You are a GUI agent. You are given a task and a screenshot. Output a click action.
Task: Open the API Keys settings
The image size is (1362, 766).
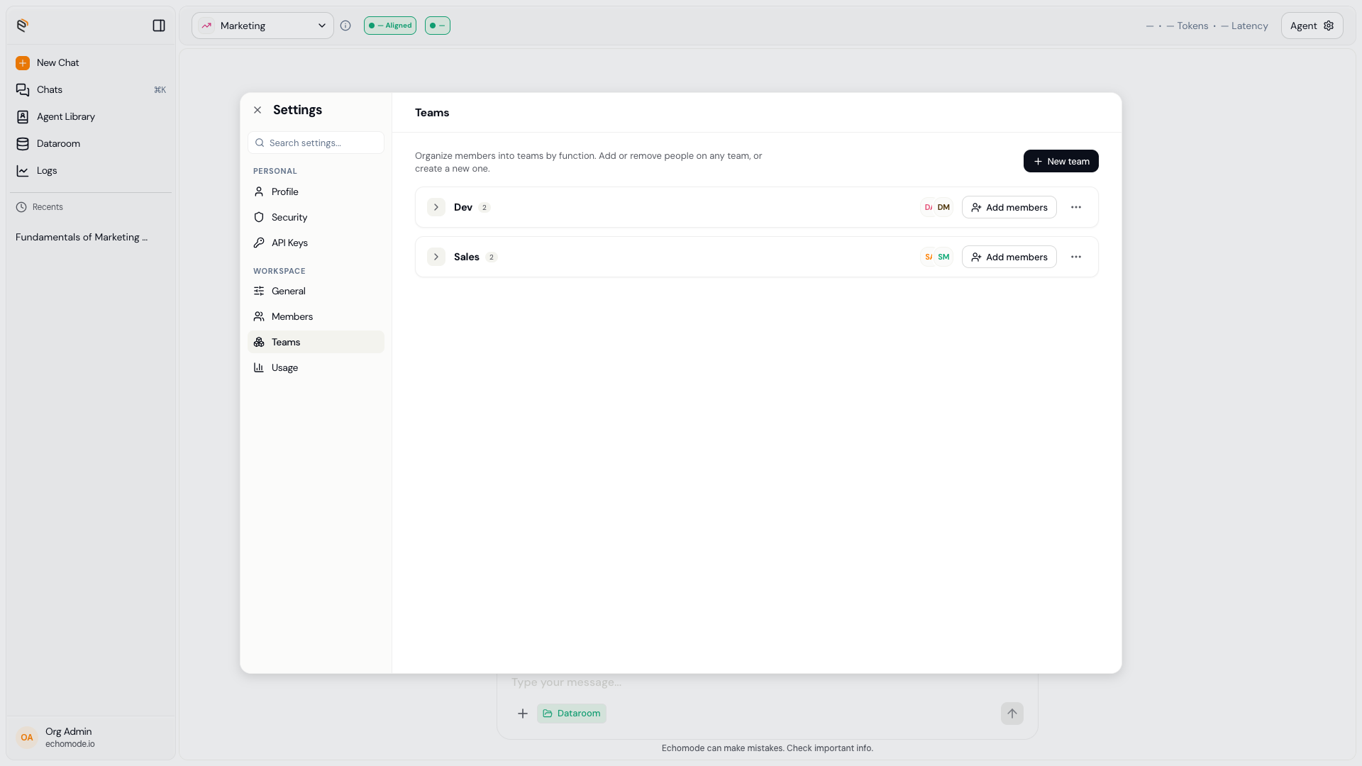316,243
